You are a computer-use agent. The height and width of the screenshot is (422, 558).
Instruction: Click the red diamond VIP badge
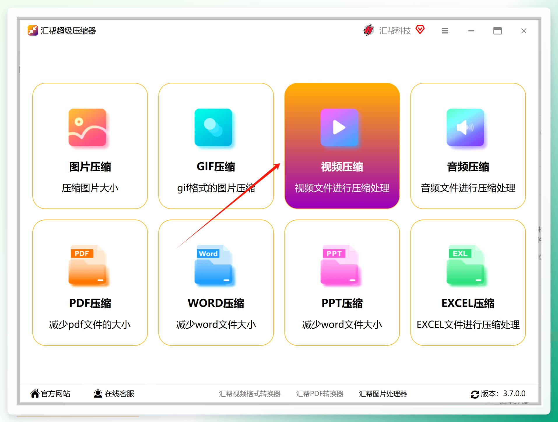coord(420,29)
